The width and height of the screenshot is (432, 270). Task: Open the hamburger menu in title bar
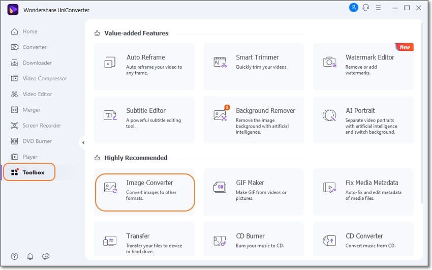click(378, 8)
